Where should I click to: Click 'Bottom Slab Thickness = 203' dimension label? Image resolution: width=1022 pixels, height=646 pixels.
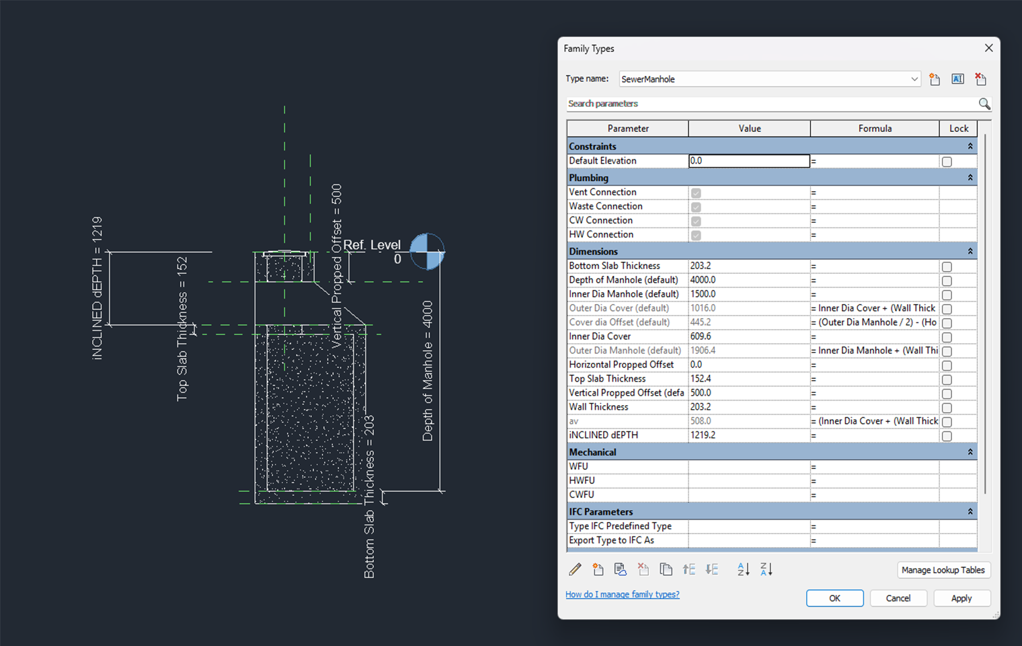tap(369, 497)
